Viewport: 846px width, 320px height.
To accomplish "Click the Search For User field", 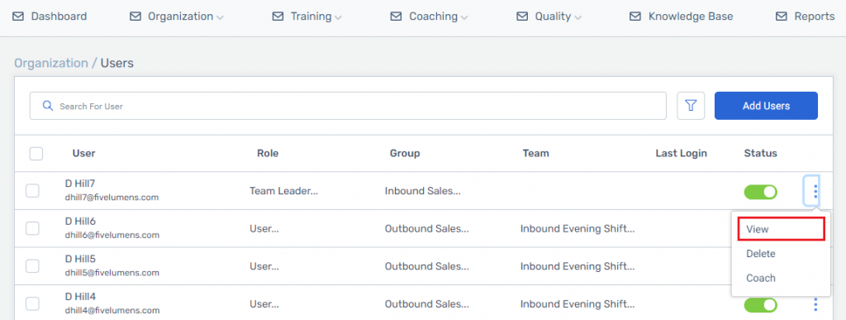I will tap(348, 106).
